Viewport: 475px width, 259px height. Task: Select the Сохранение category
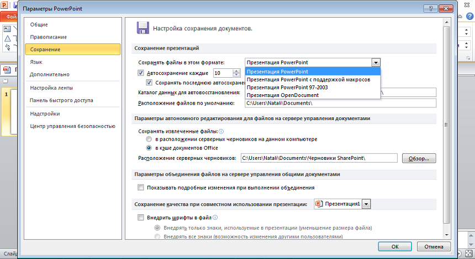point(73,49)
